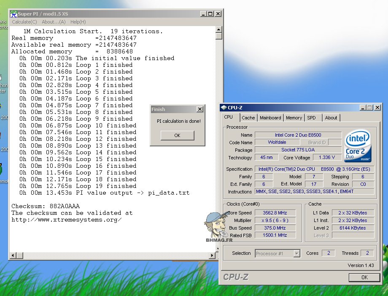Click the Allocated memory = 8388648 line
This screenshot has width=388, height=296.
72,52
